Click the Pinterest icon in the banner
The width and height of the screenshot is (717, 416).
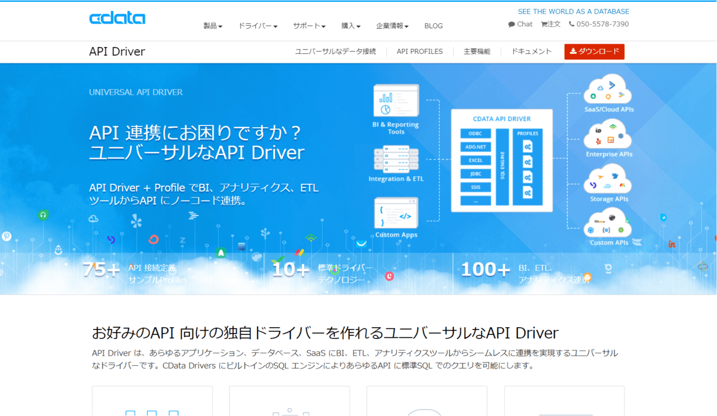pyautogui.click(x=7, y=236)
